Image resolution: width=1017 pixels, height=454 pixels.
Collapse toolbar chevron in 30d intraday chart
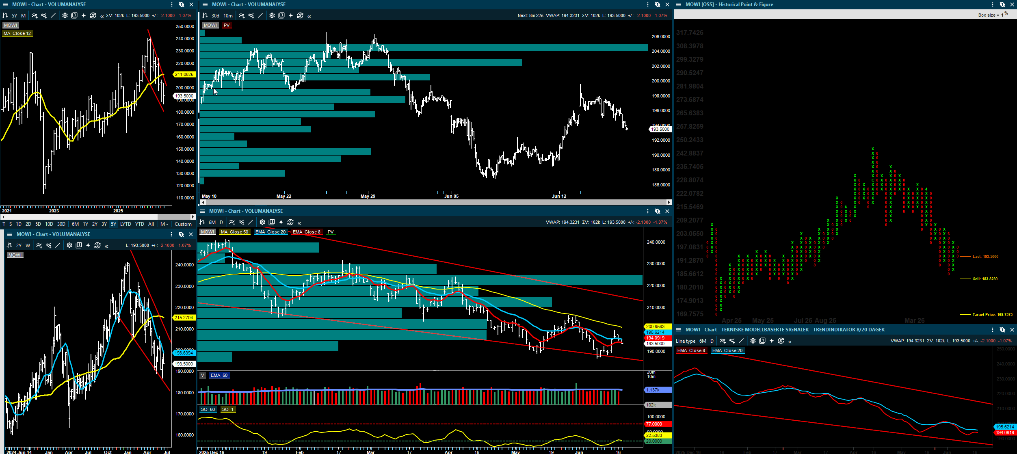[309, 16]
